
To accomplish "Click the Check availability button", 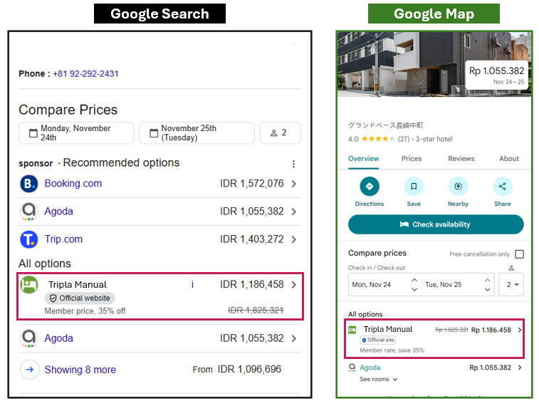I will coord(435,224).
